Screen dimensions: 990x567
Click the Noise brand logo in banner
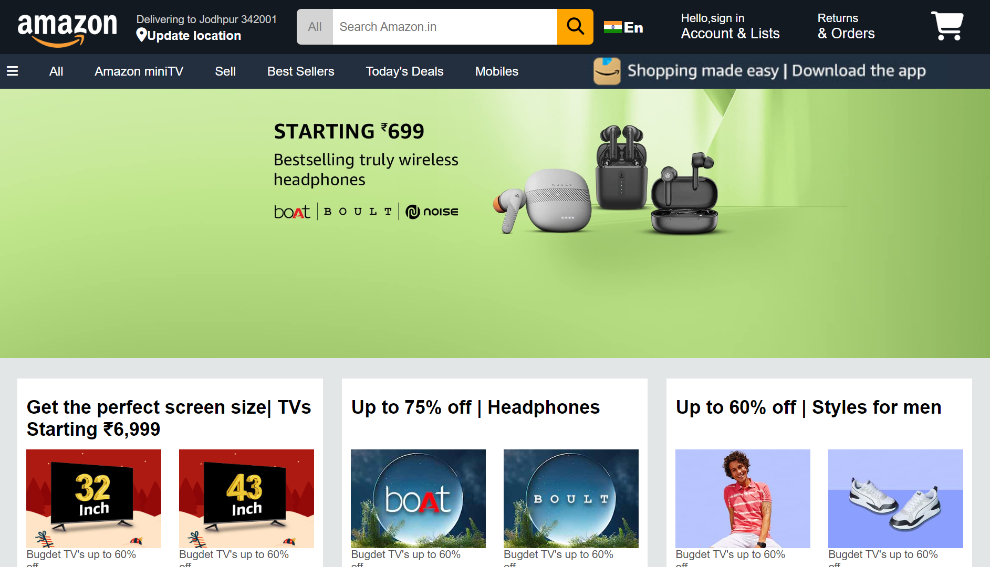(432, 212)
